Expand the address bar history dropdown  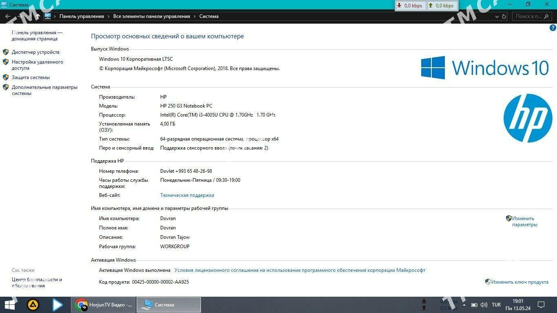pos(497,16)
